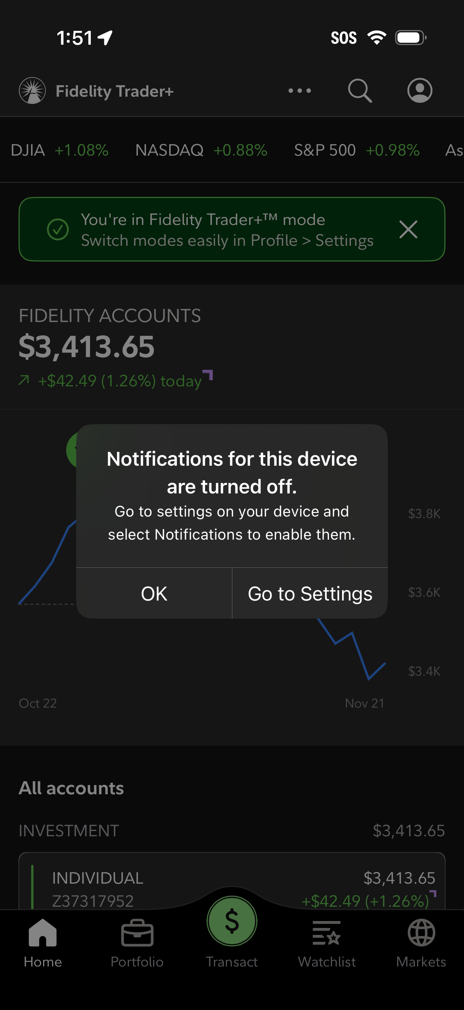464x1010 pixels.
Task: Tap Go to Settings in the dialog
Action: (x=309, y=593)
